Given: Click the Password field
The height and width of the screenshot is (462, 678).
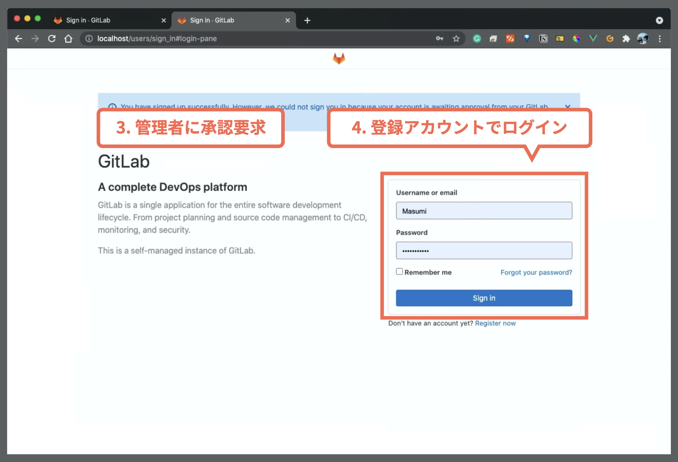Looking at the screenshot, I should (484, 251).
